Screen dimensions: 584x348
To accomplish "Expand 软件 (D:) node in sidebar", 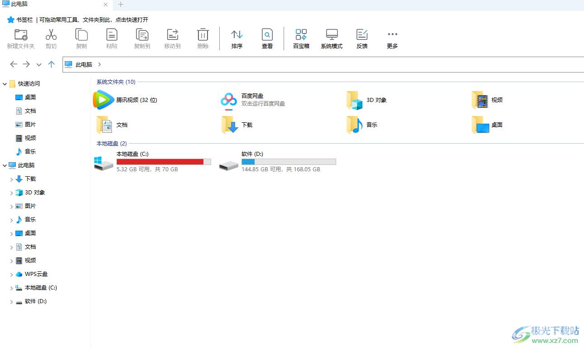I will (11, 302).
